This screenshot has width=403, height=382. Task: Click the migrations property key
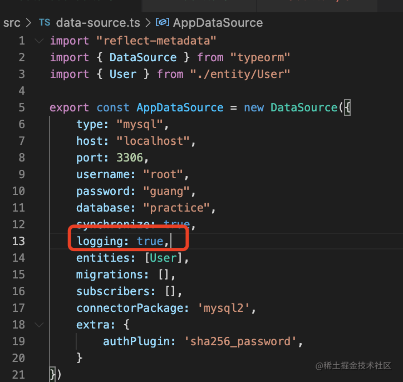[x=110, y=275]
